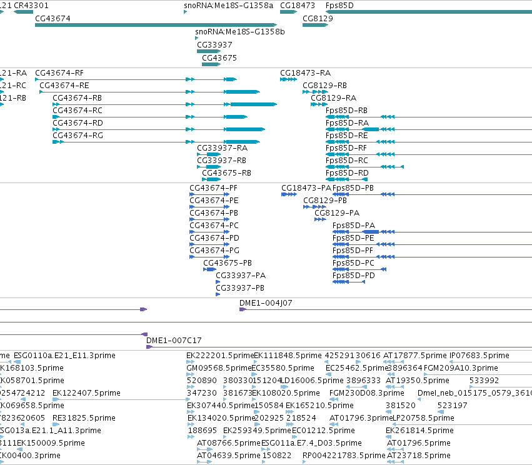Image resolution: width=532 pixels, height=465 pixels.
Task: Select the CG43675 gene label
Action: (219, 58)
